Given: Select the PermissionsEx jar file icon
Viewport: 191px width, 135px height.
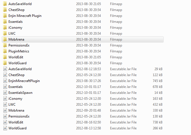Looking at the screenshot, I should pyautogui.click(x=5, y=116).
